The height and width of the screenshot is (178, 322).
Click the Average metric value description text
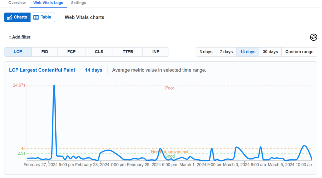coord(159,70)
